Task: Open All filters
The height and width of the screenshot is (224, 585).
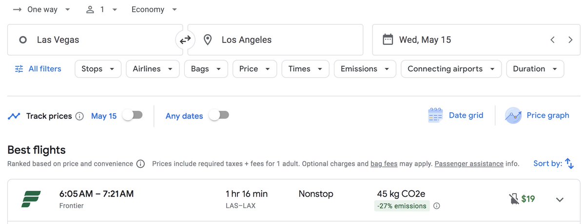Action: coord(38,69)
